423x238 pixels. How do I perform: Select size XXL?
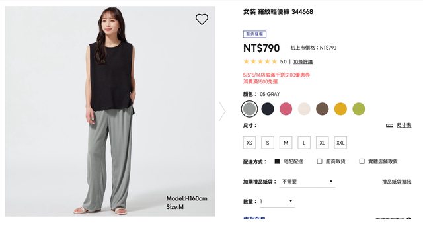click(x=340, y=143)
